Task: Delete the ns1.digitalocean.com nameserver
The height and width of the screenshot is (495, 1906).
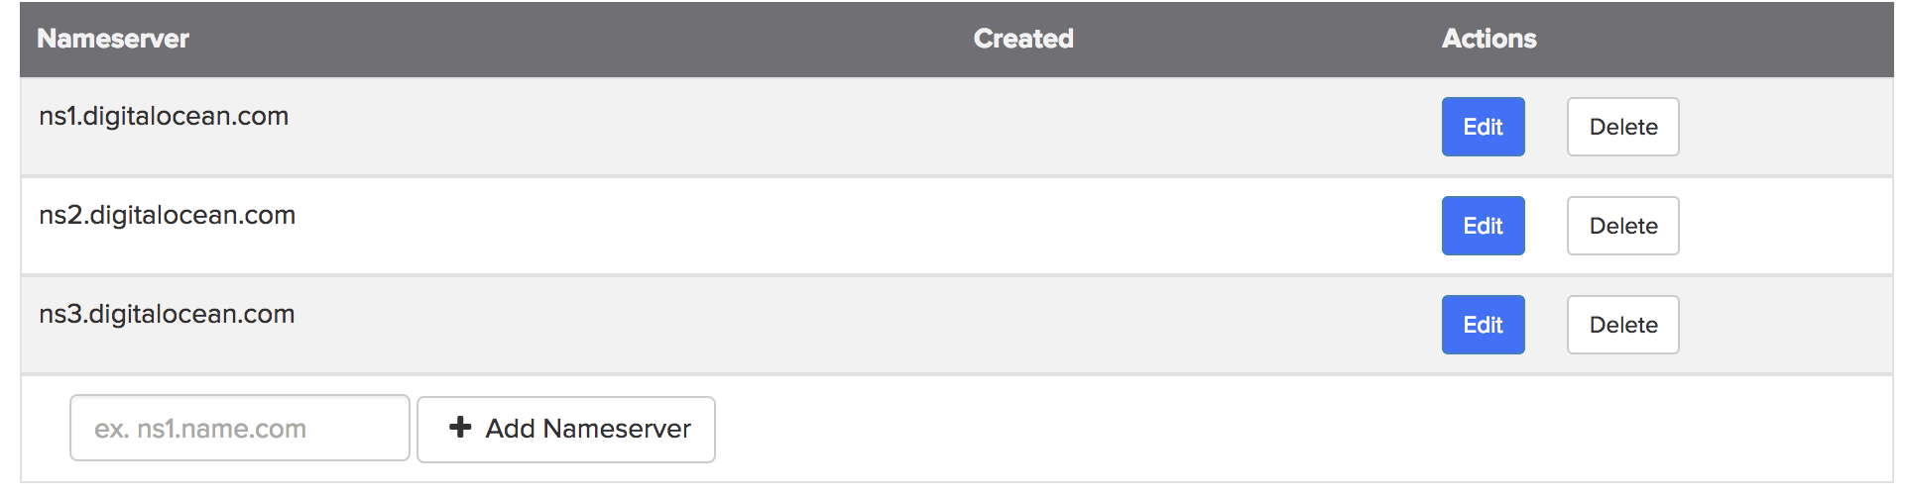Action: (1622, 127)
